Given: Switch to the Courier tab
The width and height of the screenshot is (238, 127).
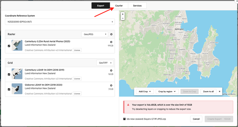Looking at the screenshot, I should [119, 6].
